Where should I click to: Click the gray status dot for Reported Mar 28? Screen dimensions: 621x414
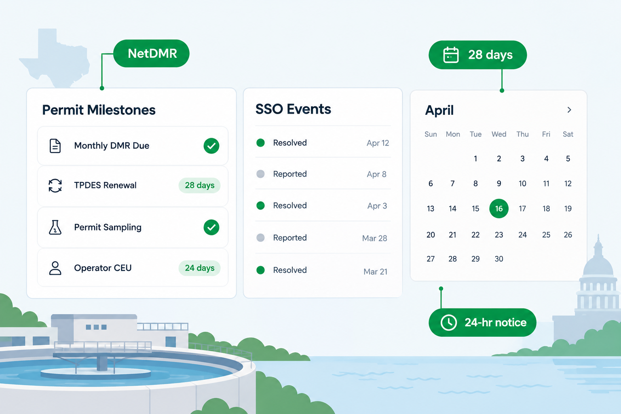261,238
